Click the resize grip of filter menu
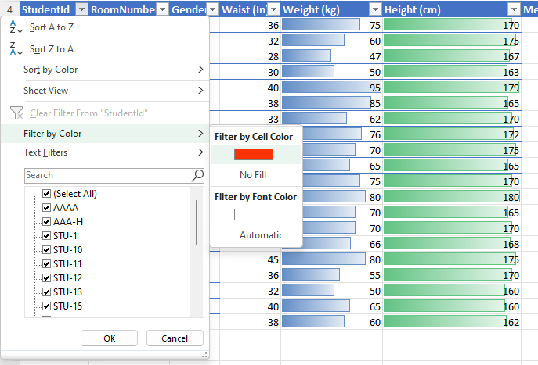Image resolution: width=538 pixels, height=365 pixels. (x=204, y=355)
